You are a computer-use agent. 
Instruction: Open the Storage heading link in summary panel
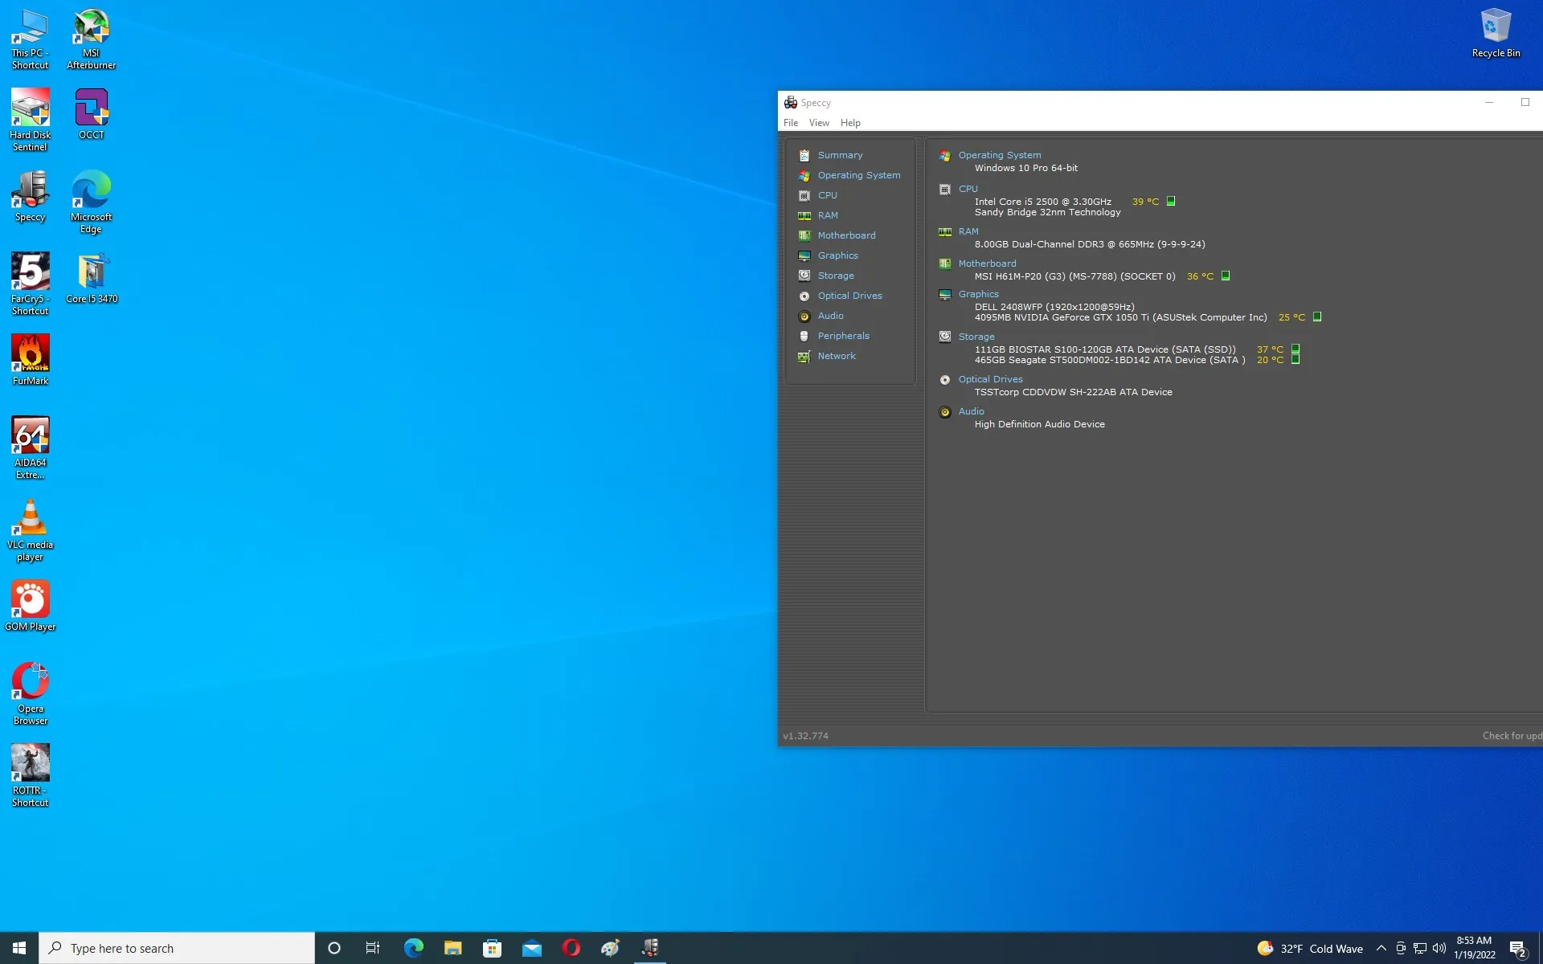click(976, 337)
